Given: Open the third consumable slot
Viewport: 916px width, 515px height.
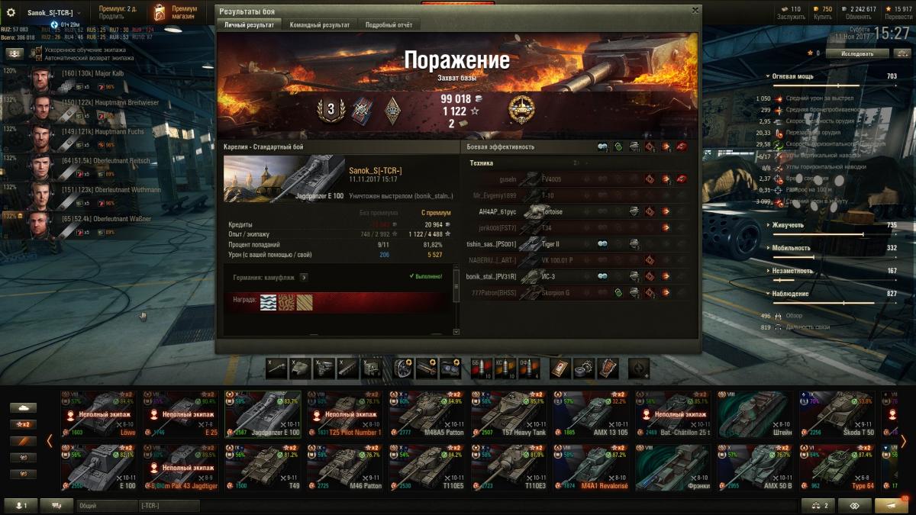Looking at the screenshot, I should point(608,368).
